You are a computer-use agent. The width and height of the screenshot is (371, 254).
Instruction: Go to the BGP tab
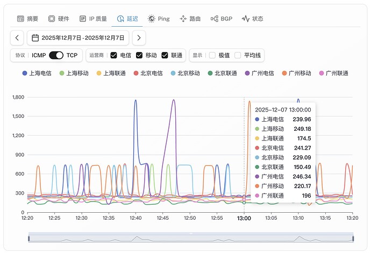(x=222, y=19)
